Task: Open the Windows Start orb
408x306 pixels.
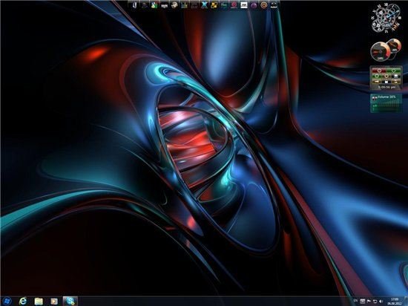Action: tap(7, 301)
